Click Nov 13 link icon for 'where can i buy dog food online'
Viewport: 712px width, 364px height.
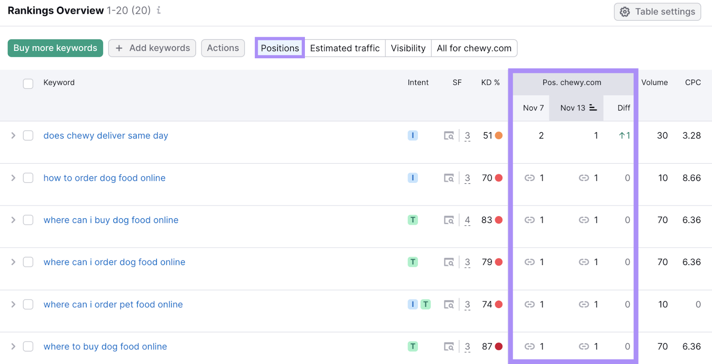point(583,220)
